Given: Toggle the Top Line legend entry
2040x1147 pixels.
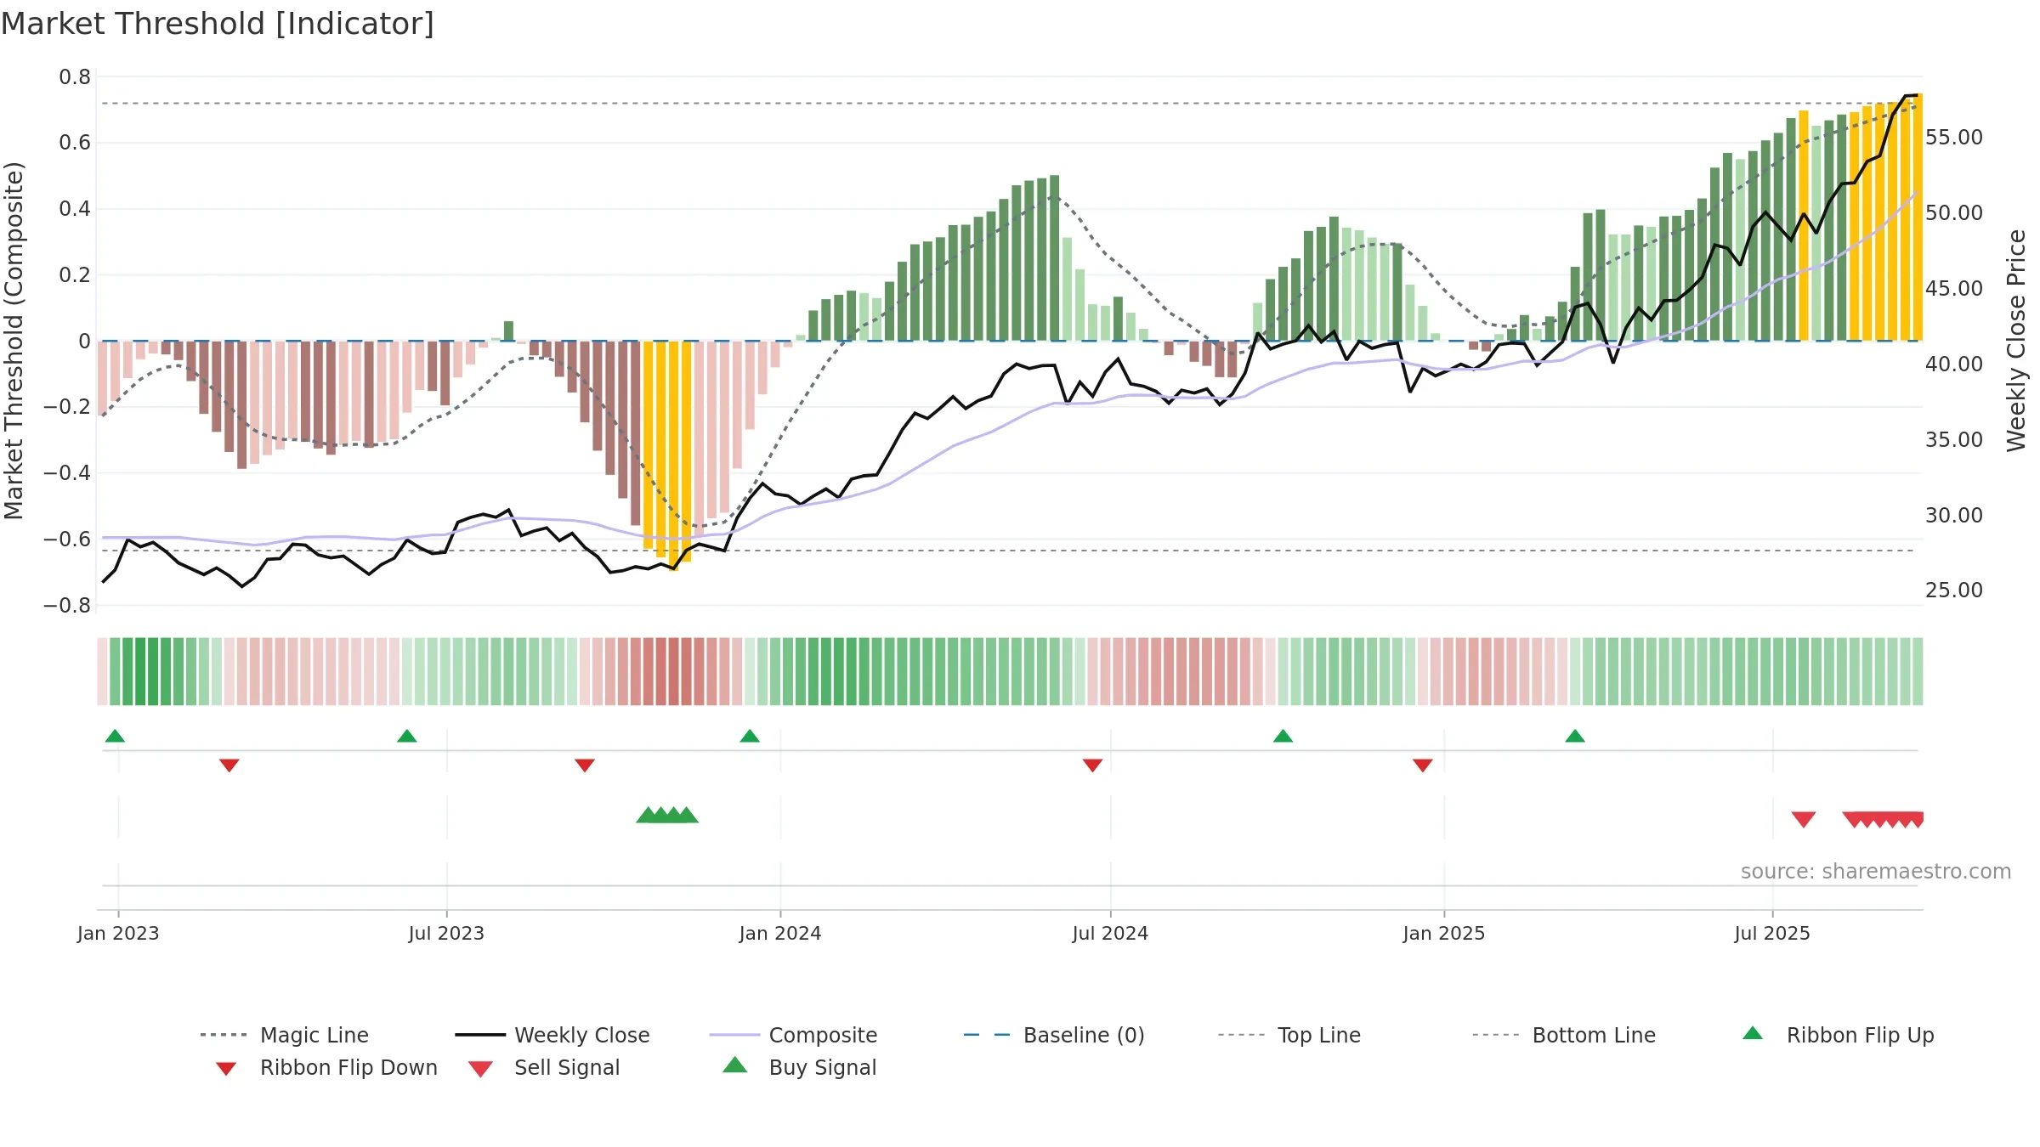Looking at the screenshot, I should pos(1289,1035).
